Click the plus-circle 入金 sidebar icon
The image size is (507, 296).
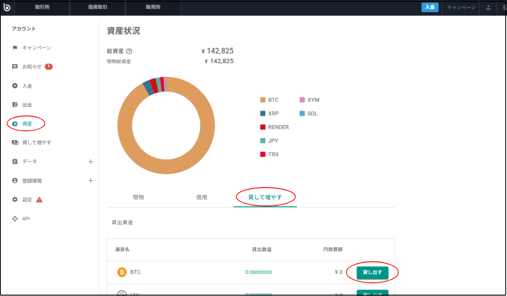[x=15, y=86]
